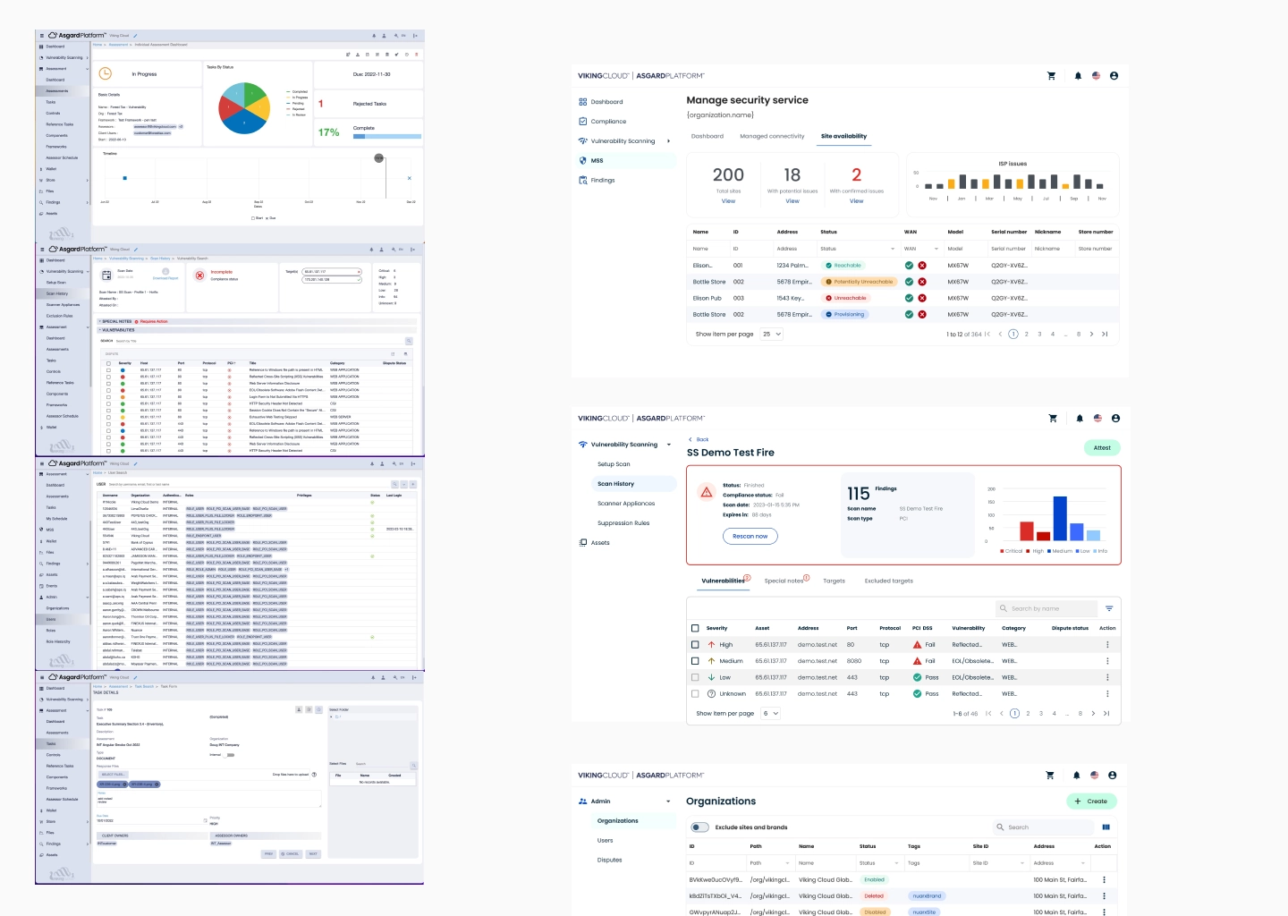Click US flag icon in Organizations panel

tap(1094, 775)
